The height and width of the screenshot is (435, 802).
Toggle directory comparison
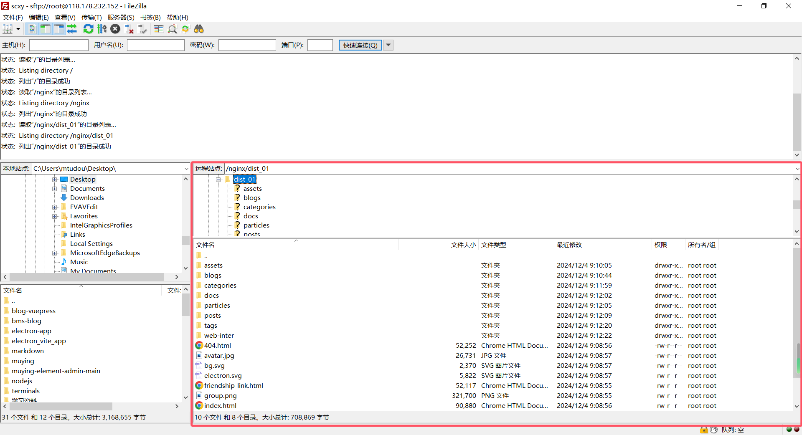[x=172, y=29]
